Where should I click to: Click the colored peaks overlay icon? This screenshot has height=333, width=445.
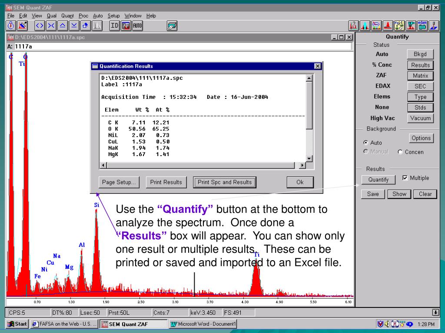coord(376,26)
